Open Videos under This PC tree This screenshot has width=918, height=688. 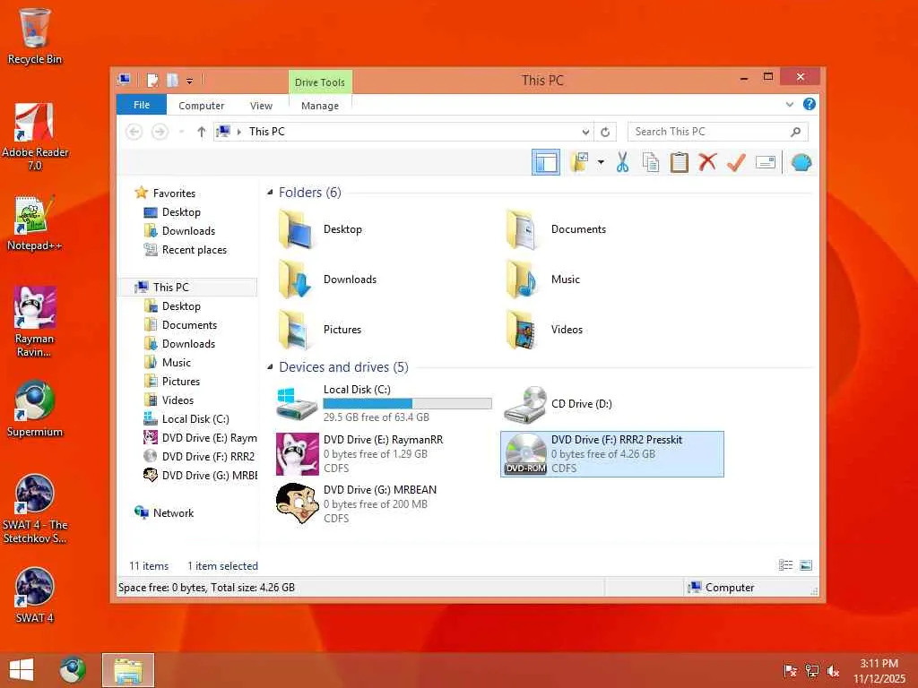pyautogui.click(x=178, y=400)
